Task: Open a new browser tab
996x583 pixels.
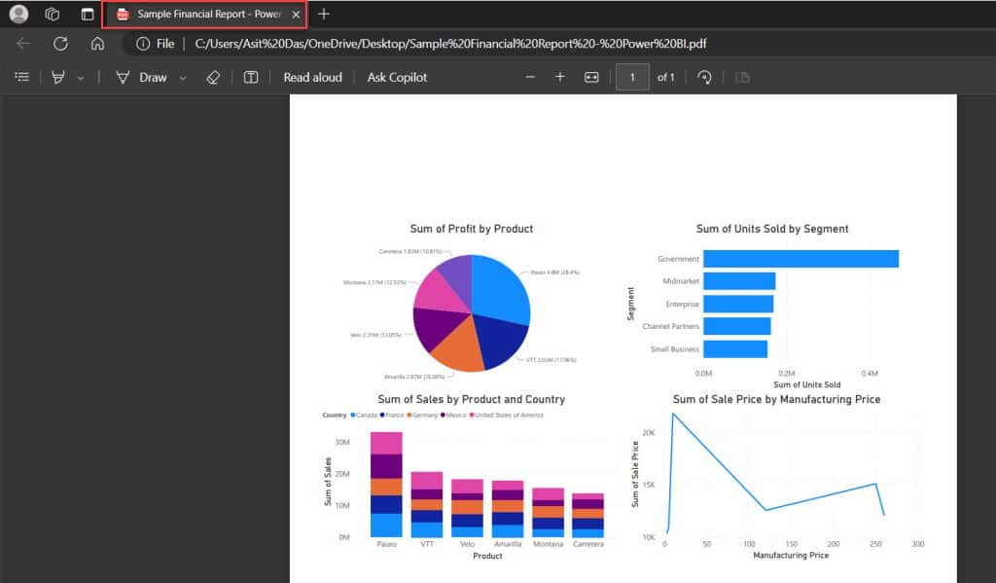Action: pyautogui.click(x=323, y=14)
